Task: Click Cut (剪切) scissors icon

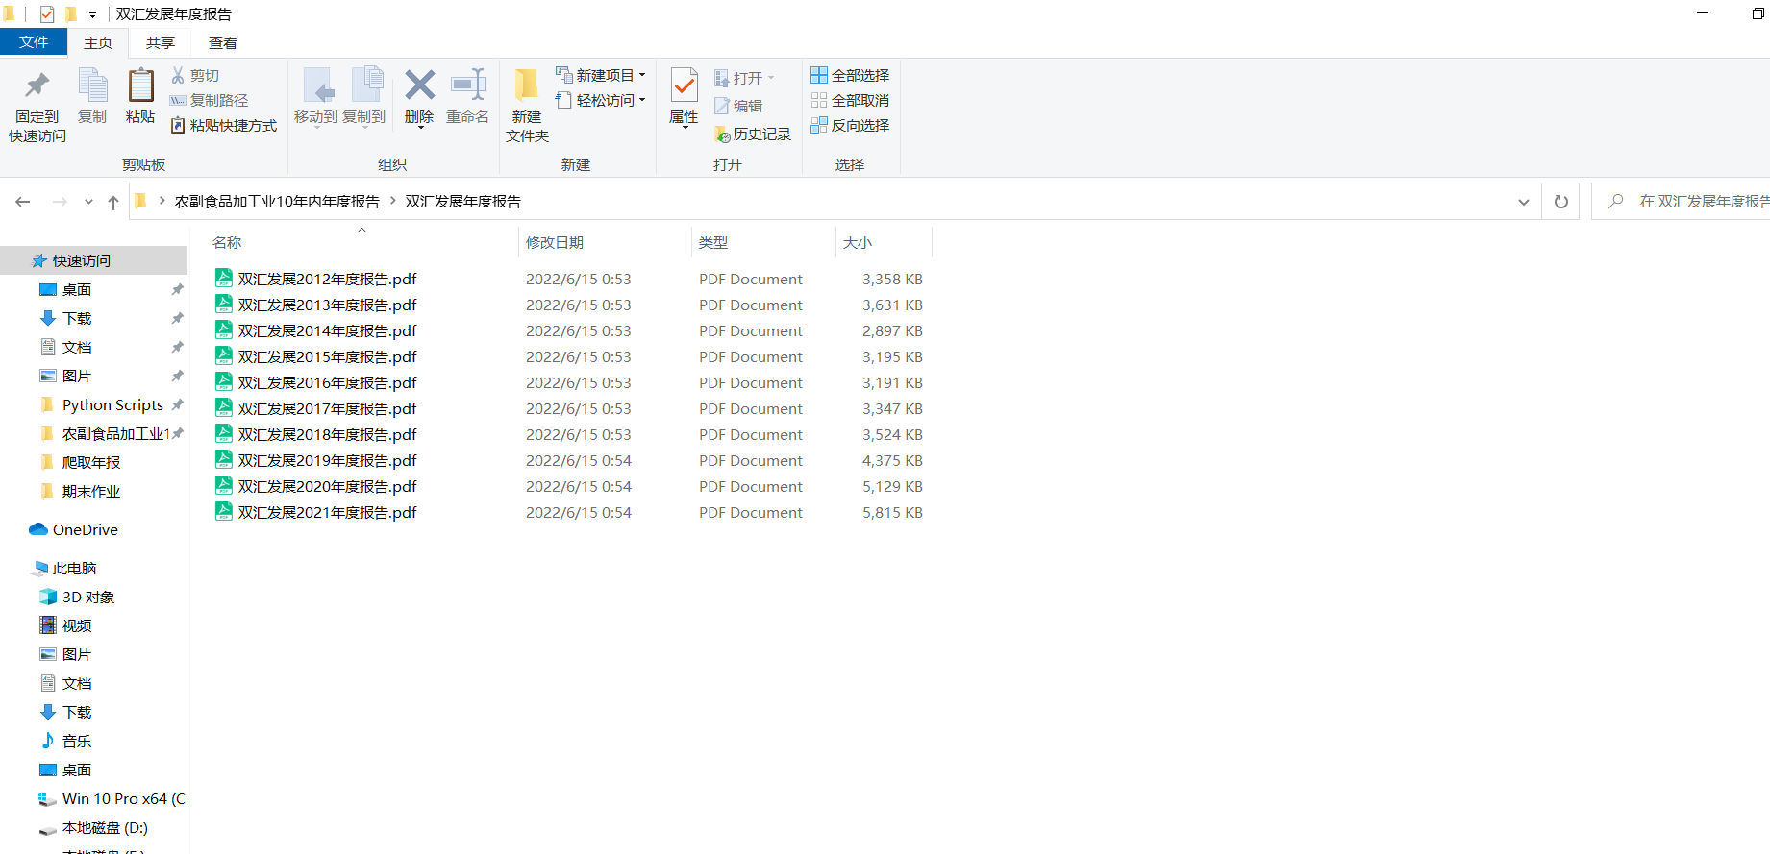Action: click(178, 75)
